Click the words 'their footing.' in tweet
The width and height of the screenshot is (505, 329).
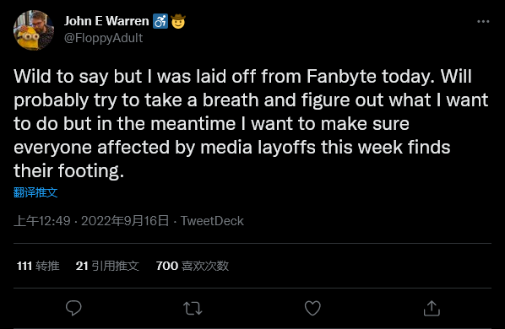click(68, 170)
